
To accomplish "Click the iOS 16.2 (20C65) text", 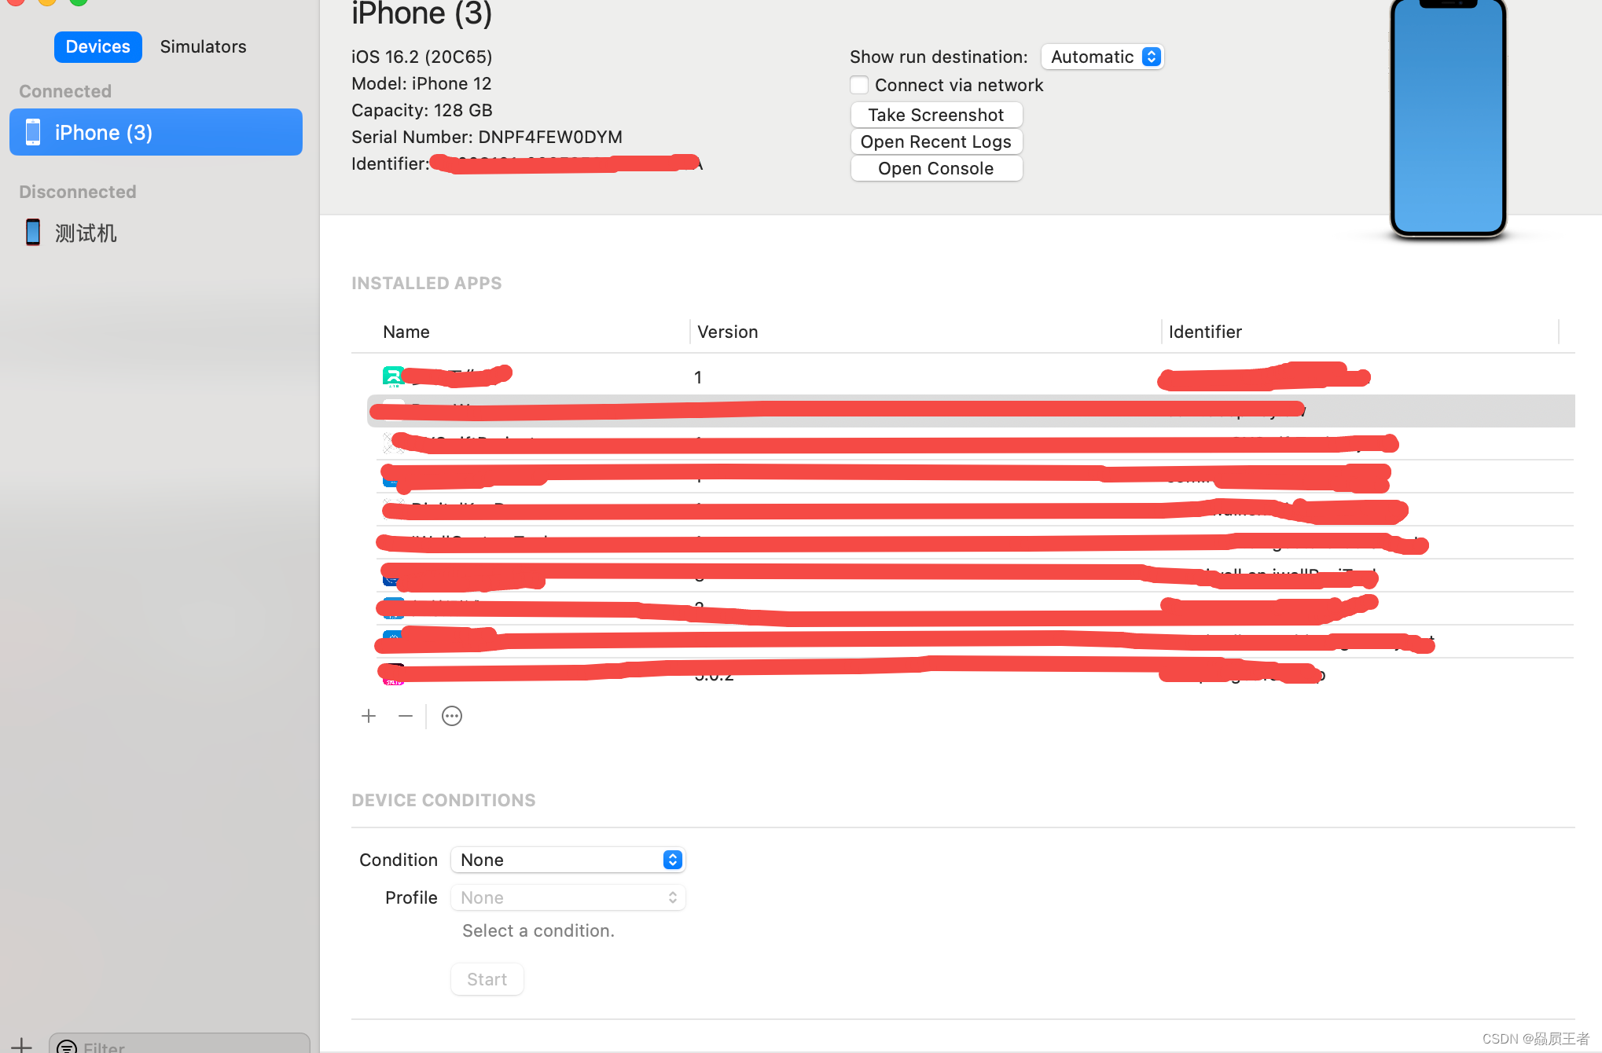I will (422, 57).
